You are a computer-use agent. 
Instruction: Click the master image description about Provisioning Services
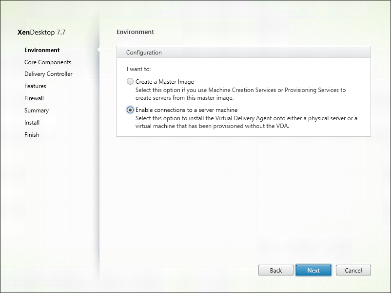[x=240, y=94]
